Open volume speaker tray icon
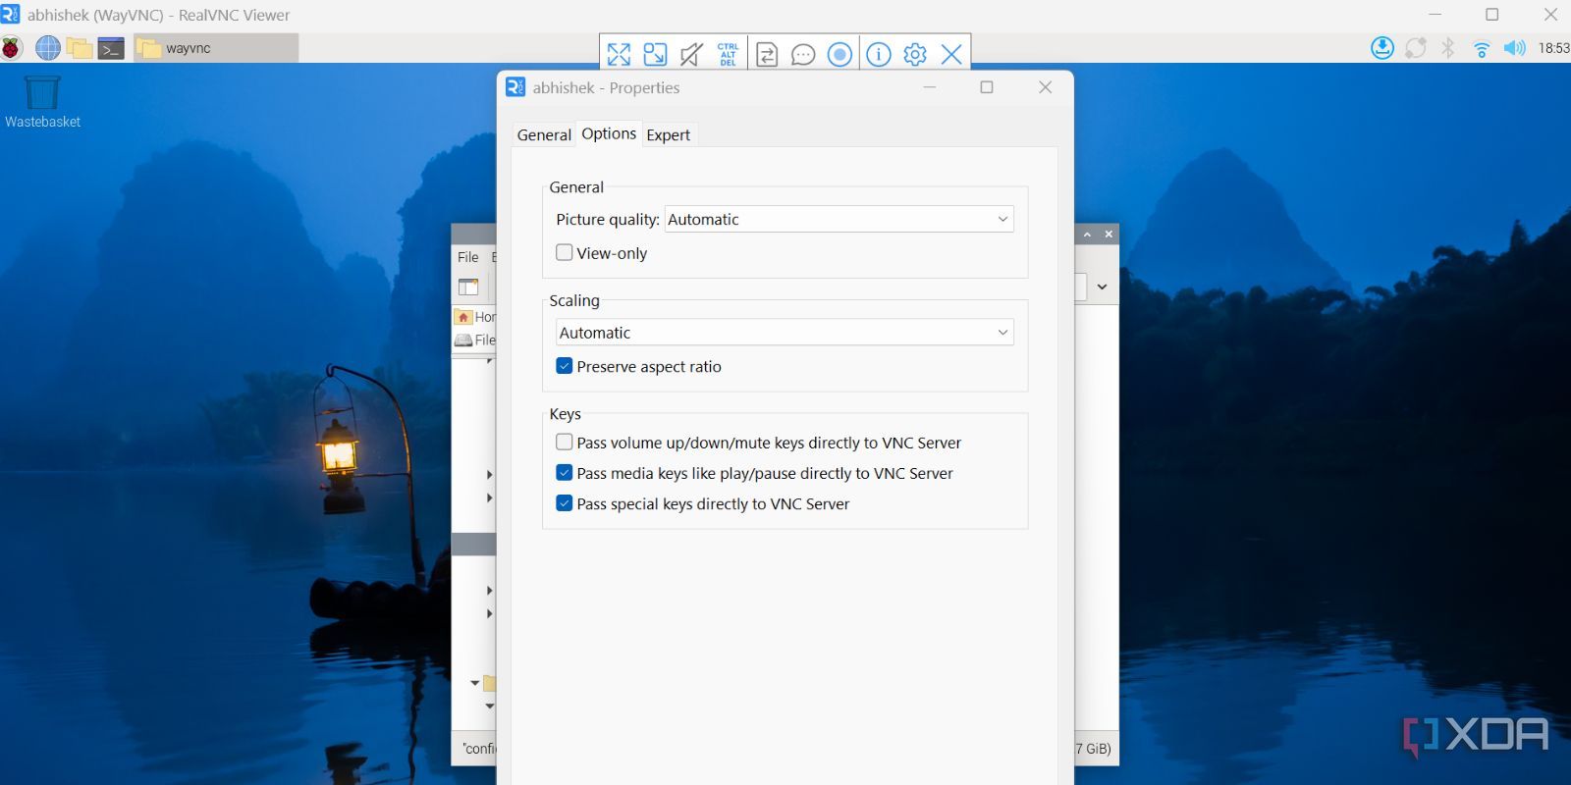The image size is (1571, 785). [1515, 47]
